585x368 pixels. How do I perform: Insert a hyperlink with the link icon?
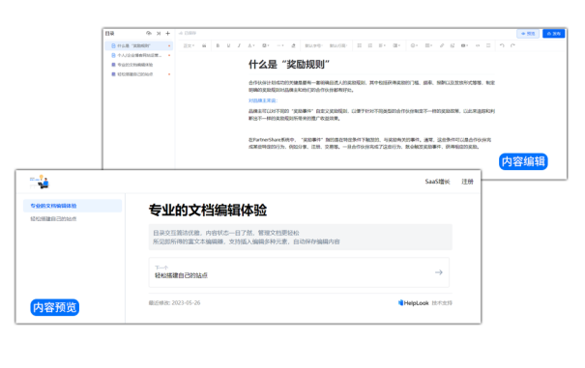click(x=442, y=45)
